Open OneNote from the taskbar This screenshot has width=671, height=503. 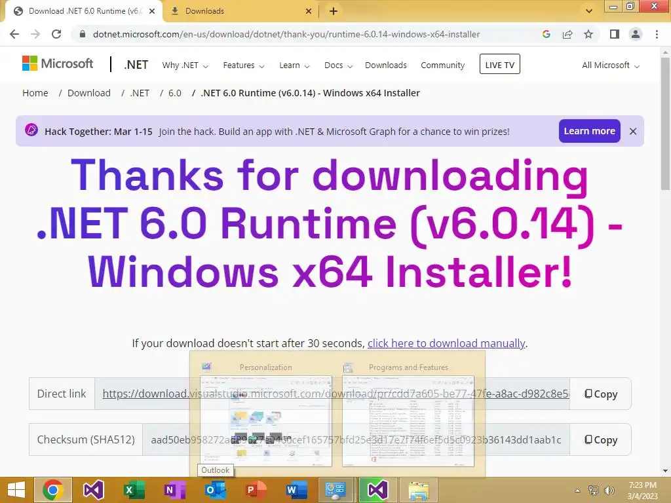click(x=174, y=490)
